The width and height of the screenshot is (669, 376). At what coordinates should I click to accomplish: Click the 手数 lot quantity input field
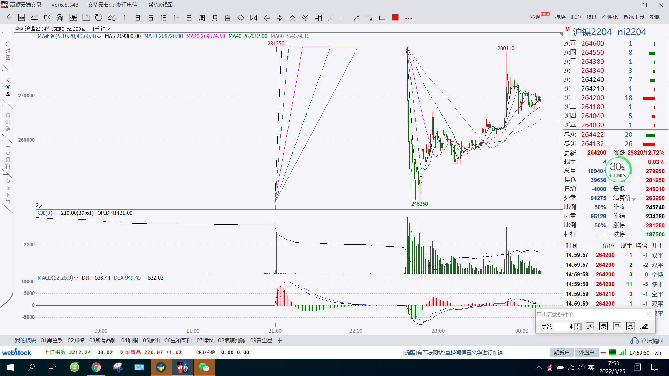(x=564, y=327)
